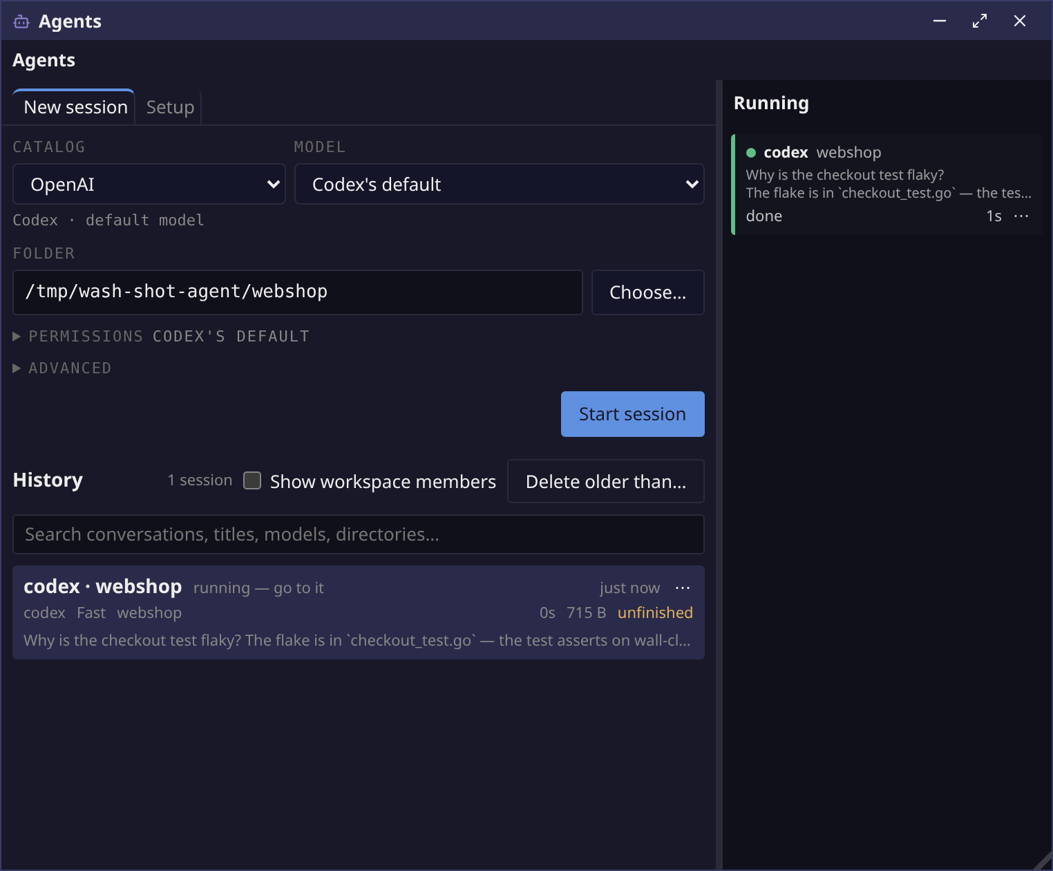Viewport: 1053px width, 871px height.
Task: Maximize the Agents window
Action: [x=980, y=21]
